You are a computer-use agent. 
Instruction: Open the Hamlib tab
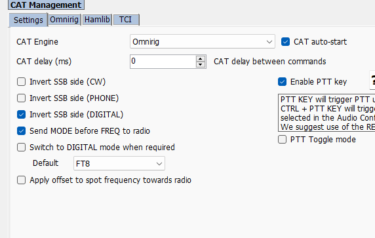tap(97, 20)
